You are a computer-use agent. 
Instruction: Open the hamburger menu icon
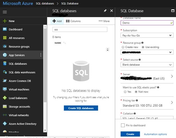point(5,12)
